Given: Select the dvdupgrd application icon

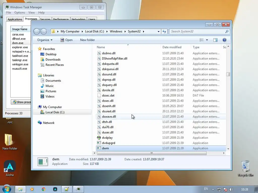Looking at the screenshot, I should (x=99, y=143).
